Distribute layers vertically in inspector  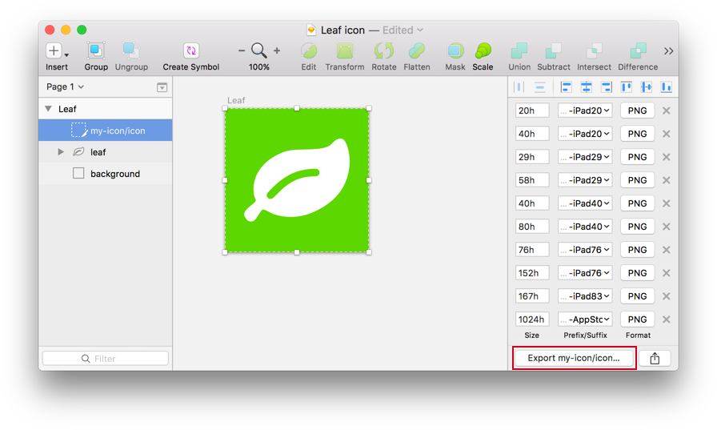point(540,87)
